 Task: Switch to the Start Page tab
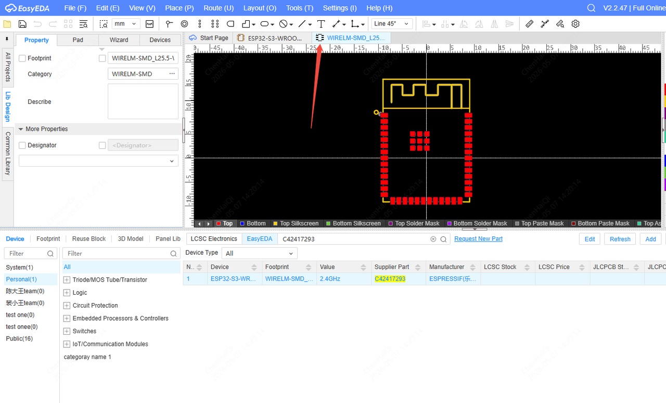coord(209,38)
